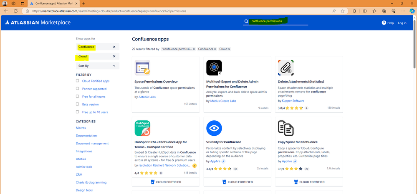
Task: Open Split screen icon
Action: click(x=364, y=11)
